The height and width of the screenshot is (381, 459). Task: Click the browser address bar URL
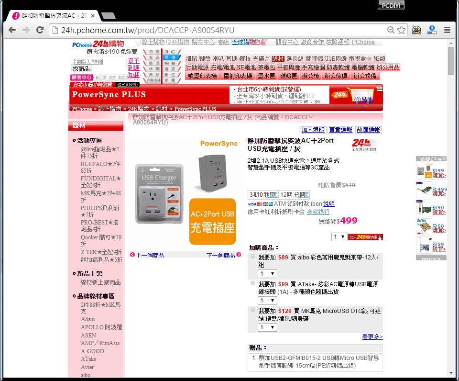[148, 30]
